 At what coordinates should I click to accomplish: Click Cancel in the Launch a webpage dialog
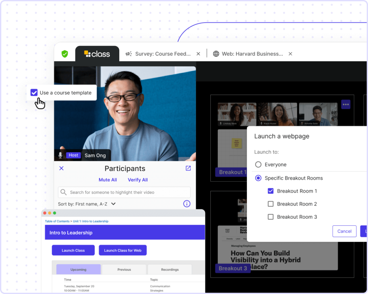[x=344, y=231]
